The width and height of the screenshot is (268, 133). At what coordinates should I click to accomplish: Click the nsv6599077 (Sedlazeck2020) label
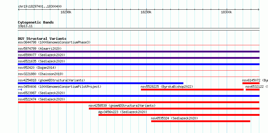[42, 55]
